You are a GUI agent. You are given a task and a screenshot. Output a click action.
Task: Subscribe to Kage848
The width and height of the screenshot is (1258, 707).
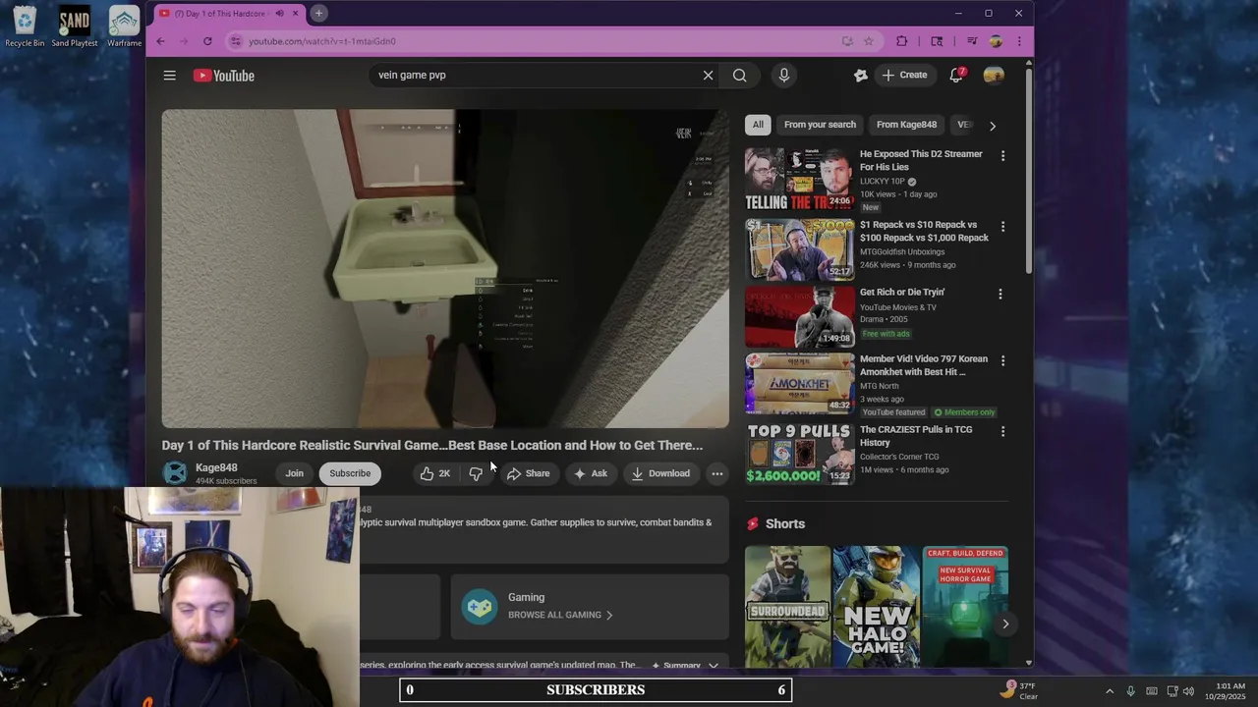coord(350,473)
